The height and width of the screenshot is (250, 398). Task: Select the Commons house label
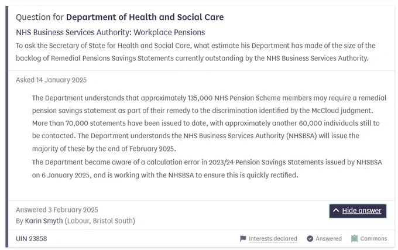click(373, 238)
